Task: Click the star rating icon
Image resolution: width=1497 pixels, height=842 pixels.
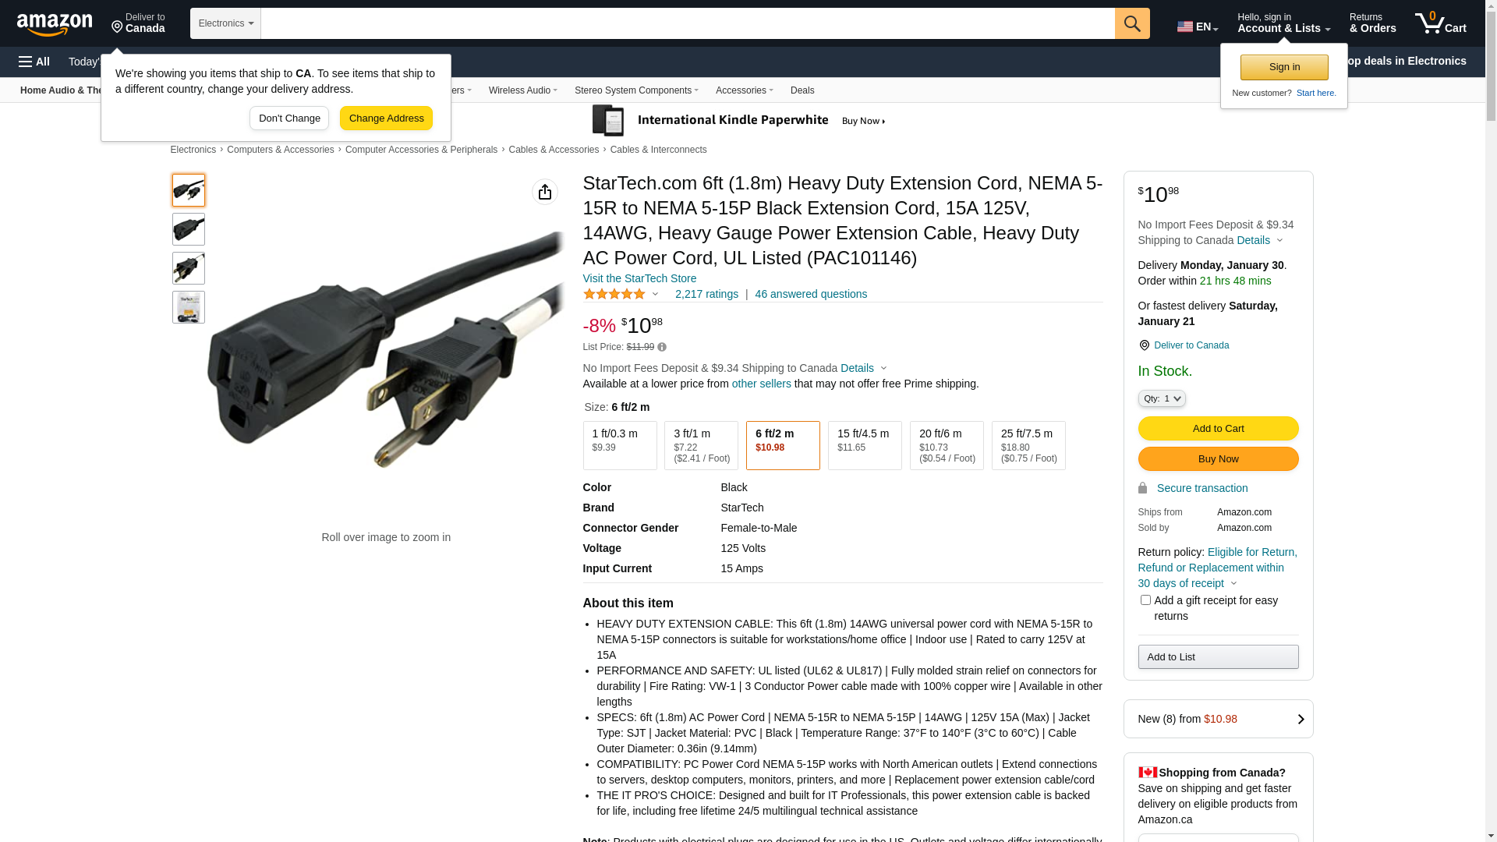Action: 614,294
